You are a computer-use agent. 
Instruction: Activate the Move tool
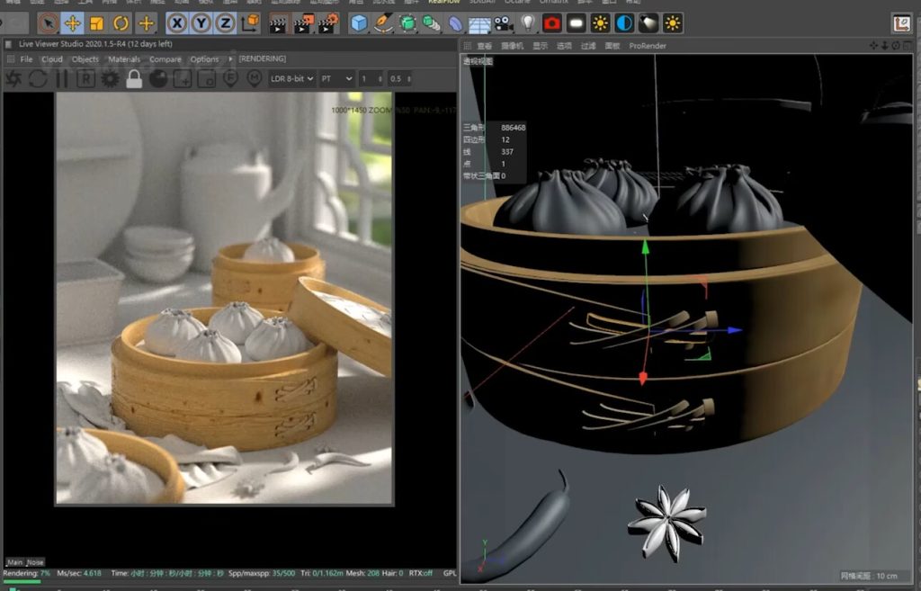click(x=72, y=23)
